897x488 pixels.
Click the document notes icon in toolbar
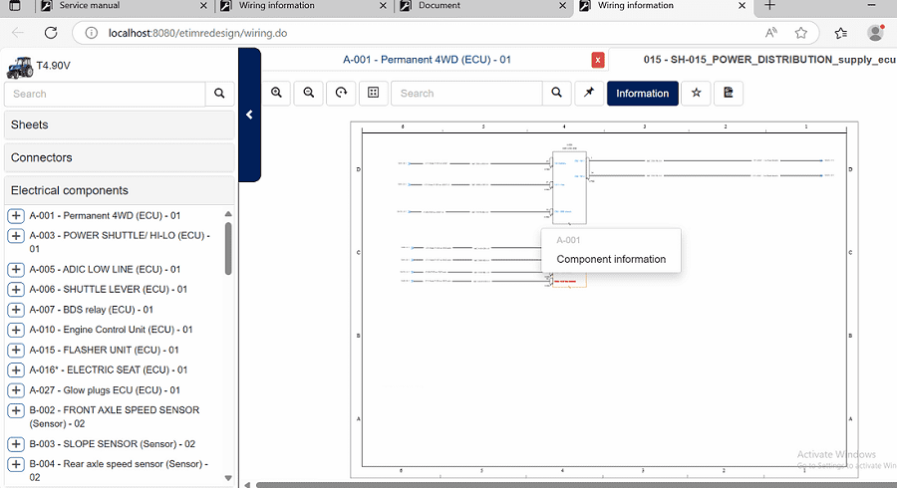pyautogui.click(x=729, y=93)
